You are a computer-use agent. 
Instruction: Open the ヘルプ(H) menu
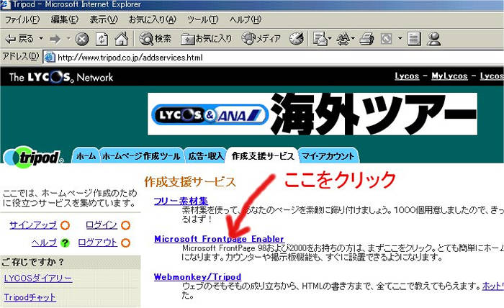246,19
